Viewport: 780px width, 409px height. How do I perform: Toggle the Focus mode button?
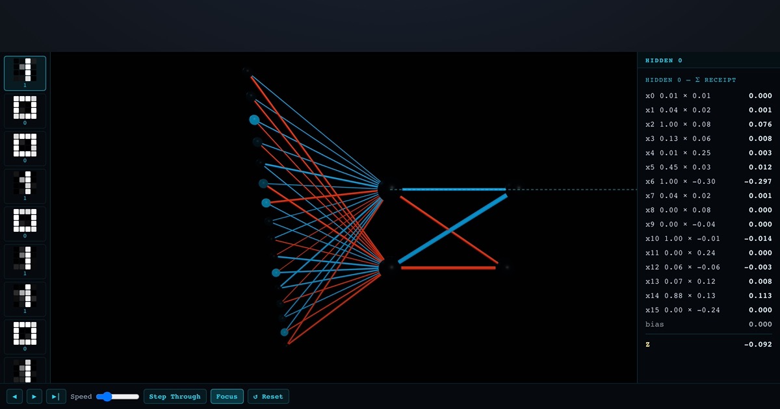tap(227, 396)
